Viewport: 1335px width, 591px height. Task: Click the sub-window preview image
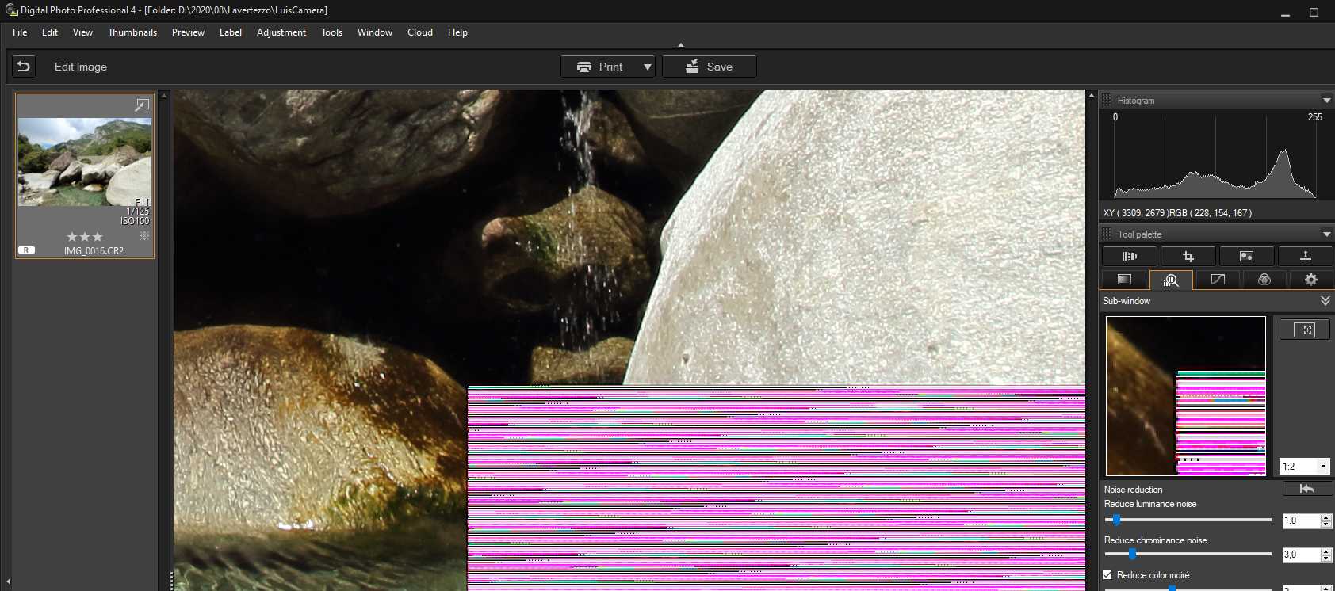1186,396
